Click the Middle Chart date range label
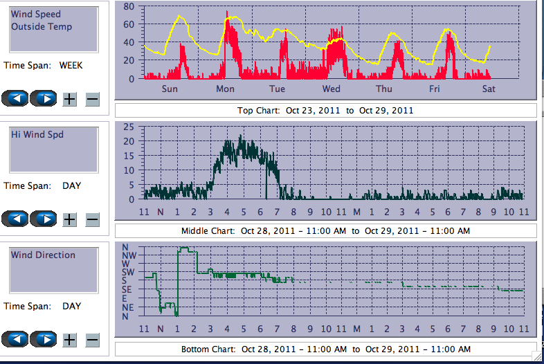This screenshot has width=544, height=364. pyautogui.click(x=325, y=231)
